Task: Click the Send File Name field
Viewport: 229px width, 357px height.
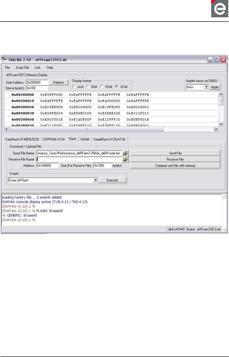Action: tap(79, 153)
